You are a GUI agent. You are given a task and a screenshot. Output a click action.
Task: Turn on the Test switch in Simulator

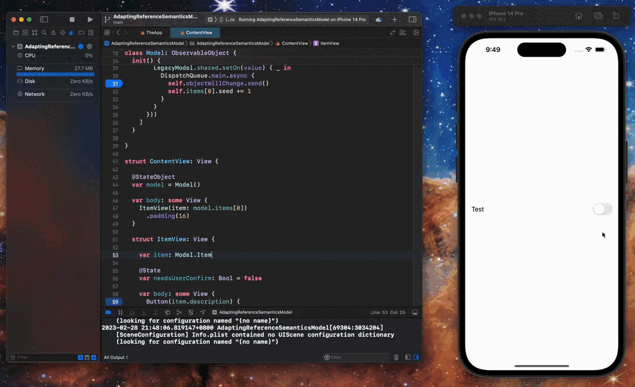[x=603, y=209]
